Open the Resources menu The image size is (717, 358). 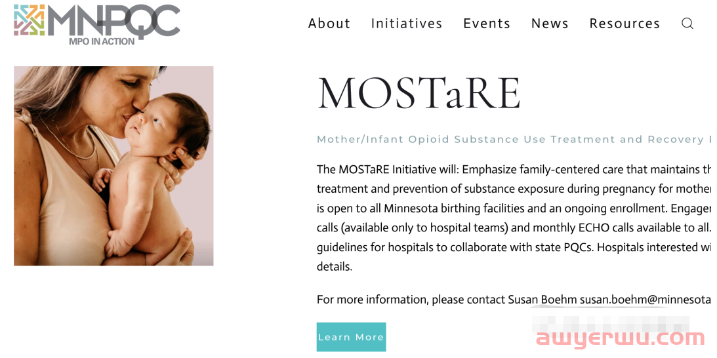coord(625,24)
